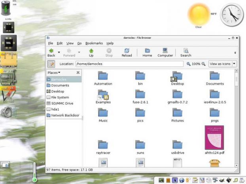Zoom out with the magnifier minus
The width and height of the screenshot is (246, 184).
pos(188,64)
